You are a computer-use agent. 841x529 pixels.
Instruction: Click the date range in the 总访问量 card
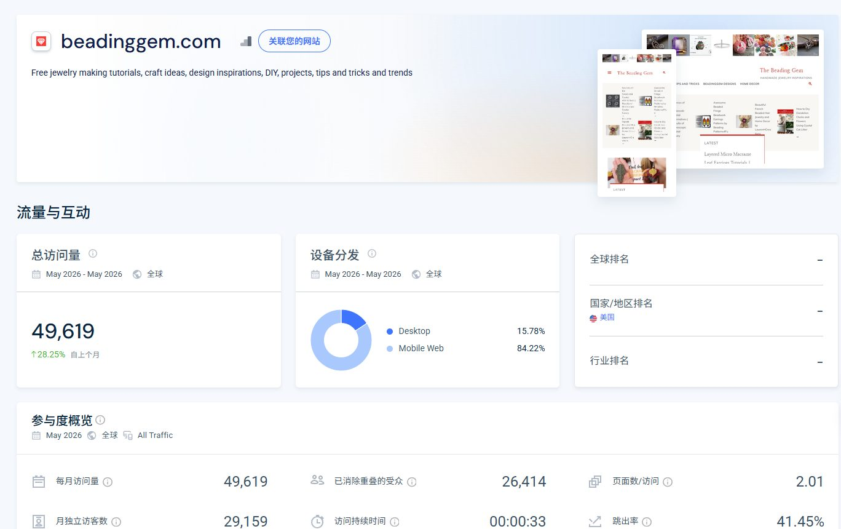(x=84, y=274)
